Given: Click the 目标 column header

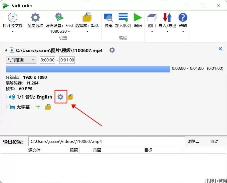Looking at the screenshot, I should click(148, 150).
